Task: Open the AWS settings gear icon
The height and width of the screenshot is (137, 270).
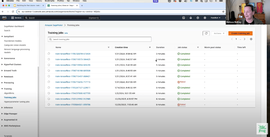Action: [x=205, y=18]
